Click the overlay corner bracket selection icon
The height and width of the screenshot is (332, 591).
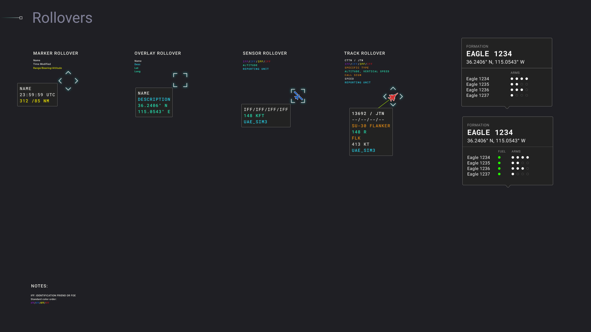click(x=180, y=79)
